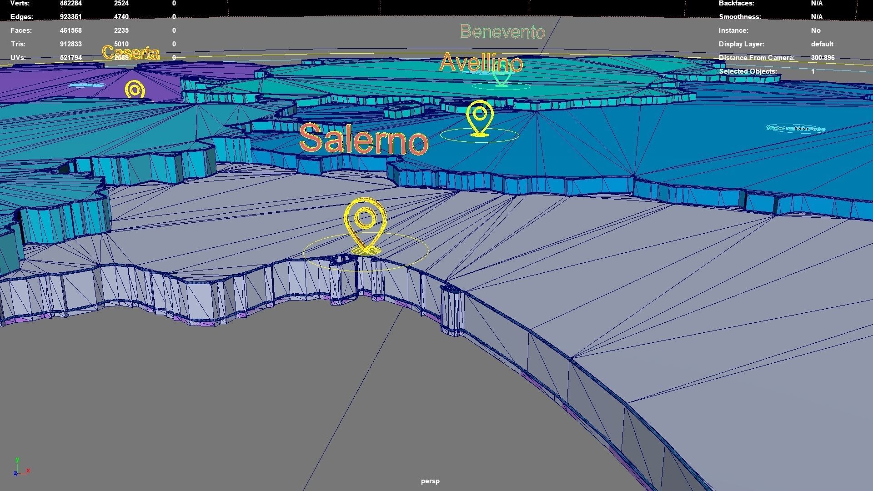Click the Tris statistics row label
Screen dimensions: 873x491
tap(18, 44)
